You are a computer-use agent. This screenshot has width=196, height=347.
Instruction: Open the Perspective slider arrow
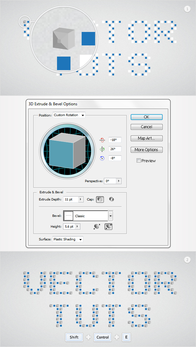click(x=119, y=181)
